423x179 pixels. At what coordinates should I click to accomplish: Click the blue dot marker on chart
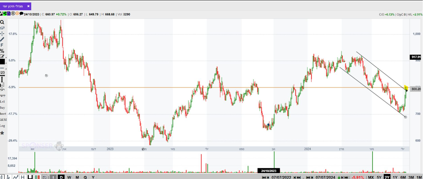268,125
